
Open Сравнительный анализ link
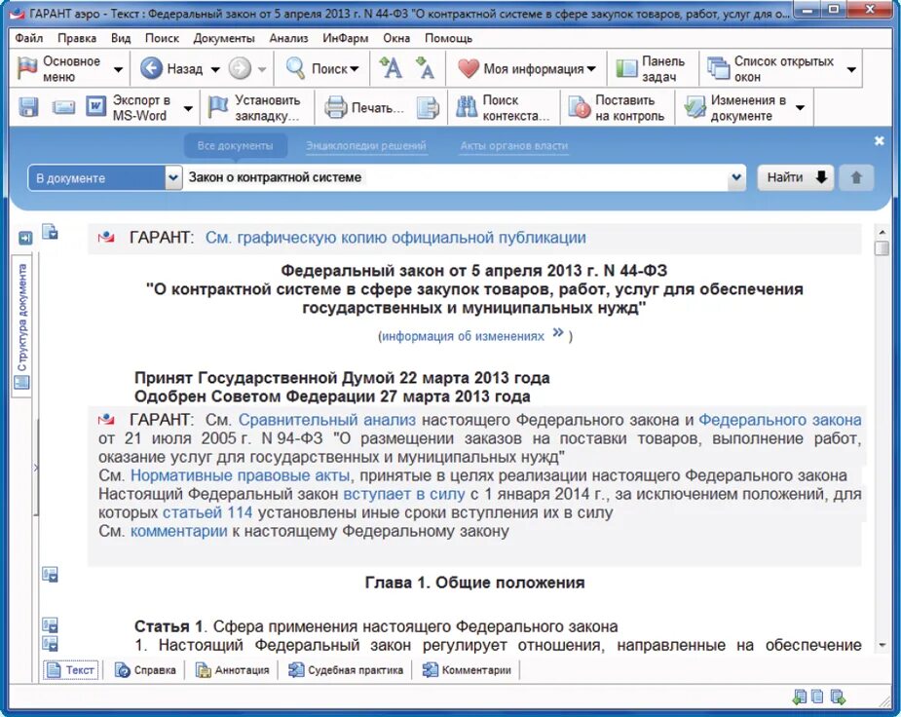327,420
